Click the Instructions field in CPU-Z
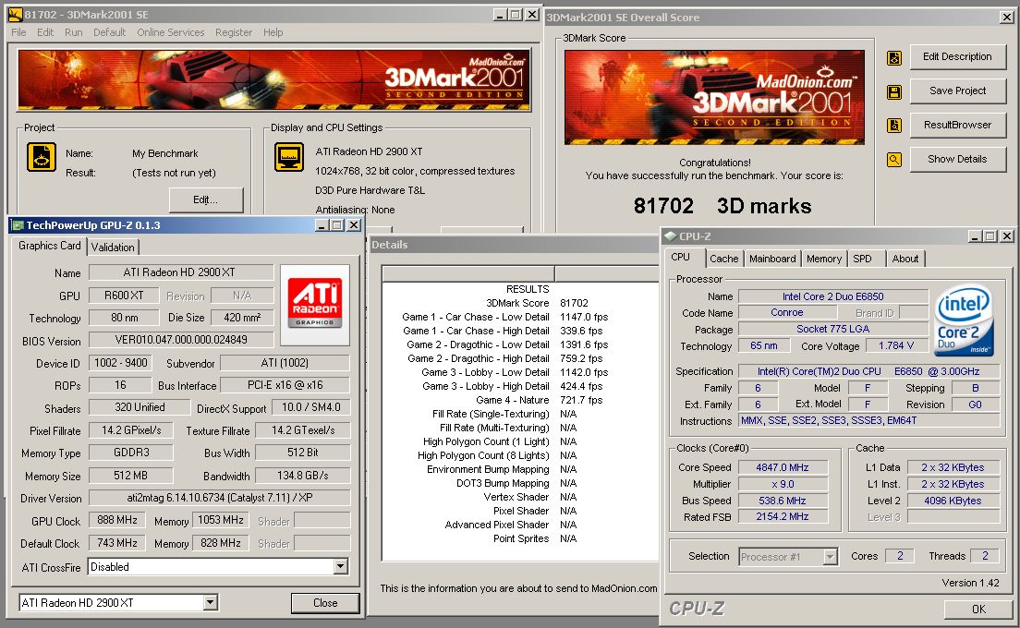The image size is (1020, 628). click(869, 420)
